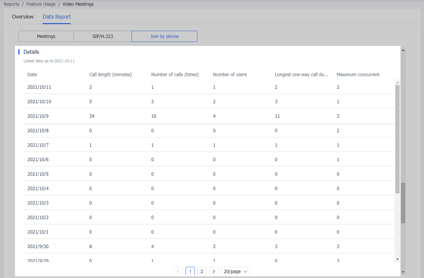Click longest call value 11 on 2021/10/9
Image resolution: width=424 pixels, height=278 pixels.
coord(277,116)
